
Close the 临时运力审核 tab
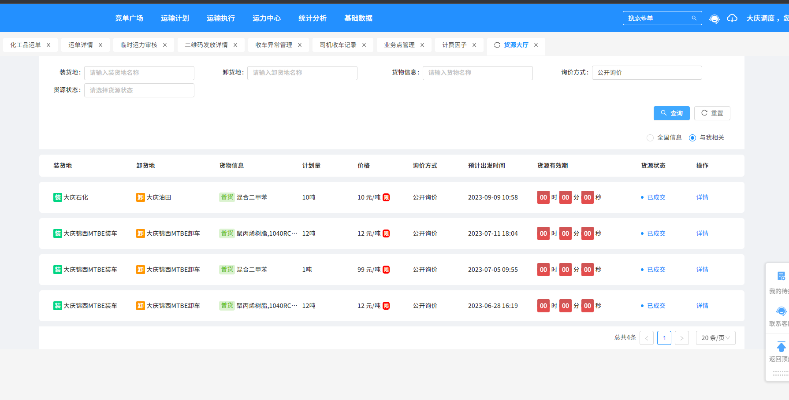165,45
